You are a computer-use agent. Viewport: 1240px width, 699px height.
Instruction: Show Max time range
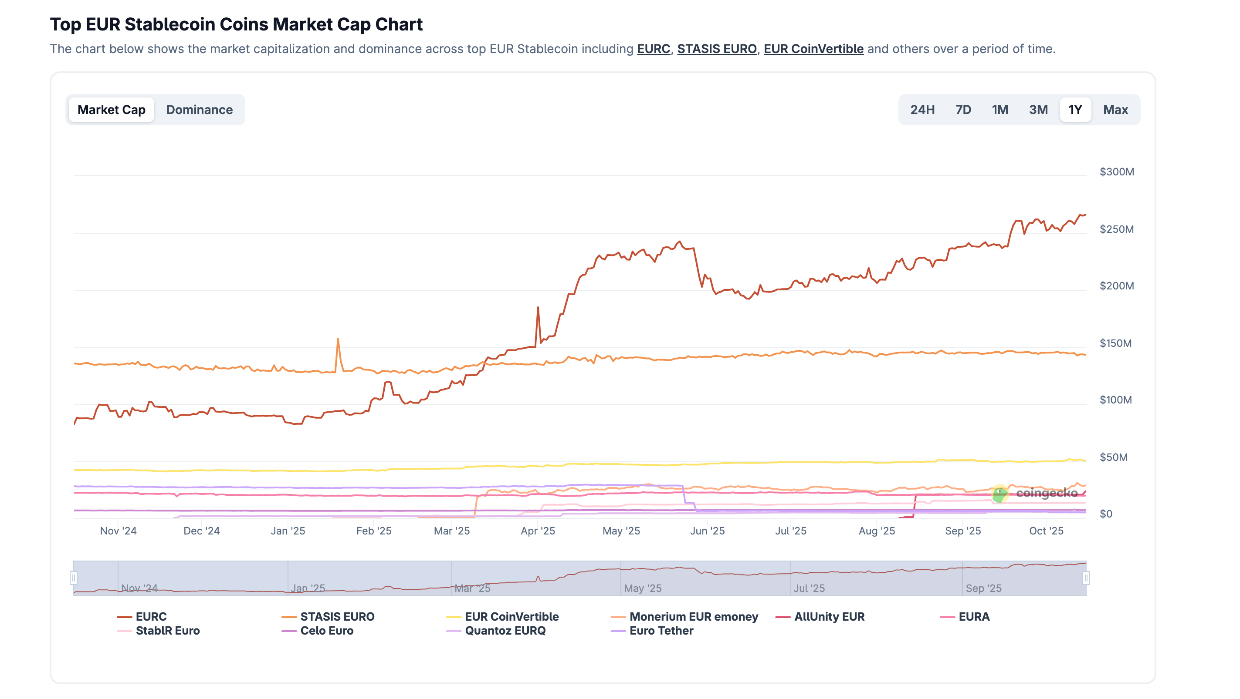[1115, 110]
